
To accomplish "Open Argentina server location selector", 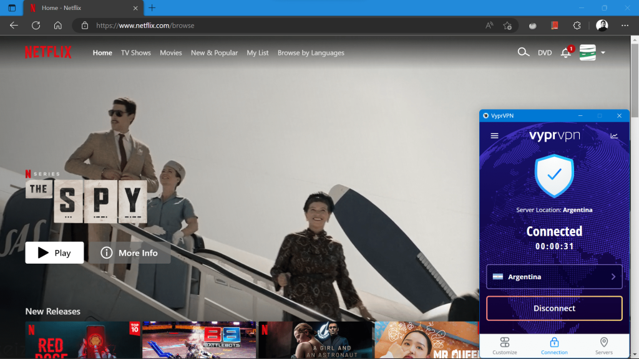I will coord(554,277).
